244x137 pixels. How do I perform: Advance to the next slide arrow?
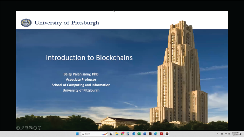[39, 128]
